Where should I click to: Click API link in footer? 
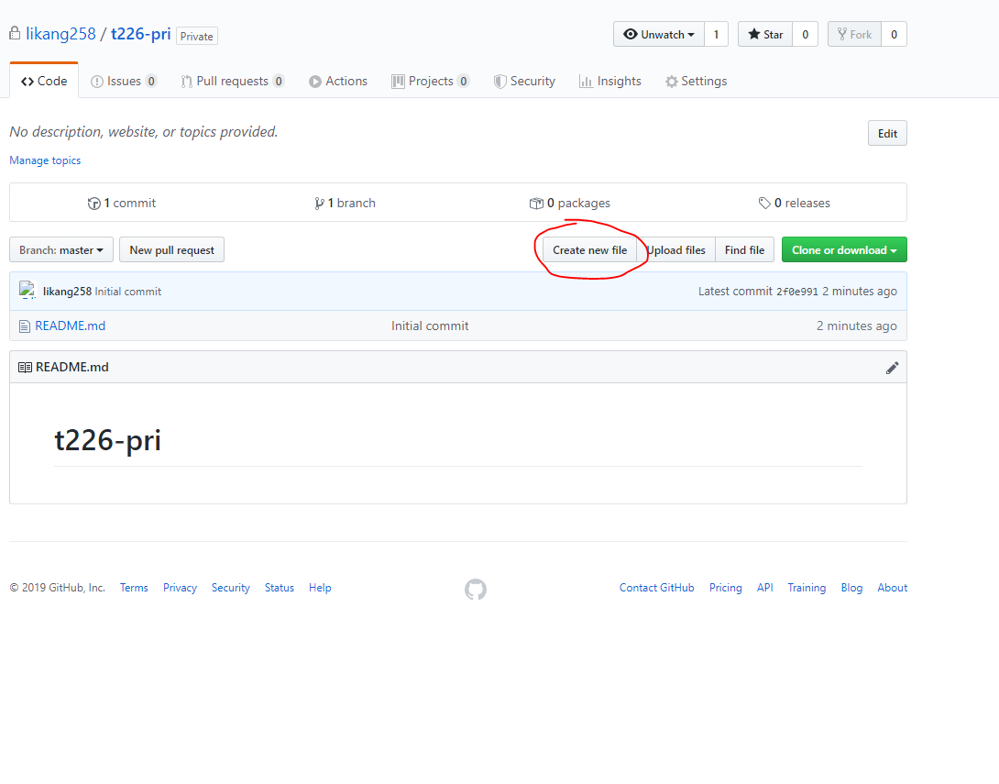pos(765,588)
